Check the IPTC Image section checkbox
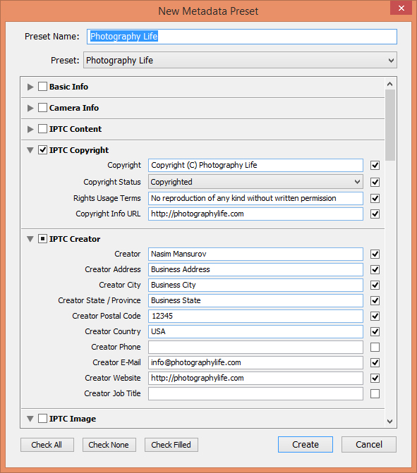 pyautogui.click(x=42, y=419)
